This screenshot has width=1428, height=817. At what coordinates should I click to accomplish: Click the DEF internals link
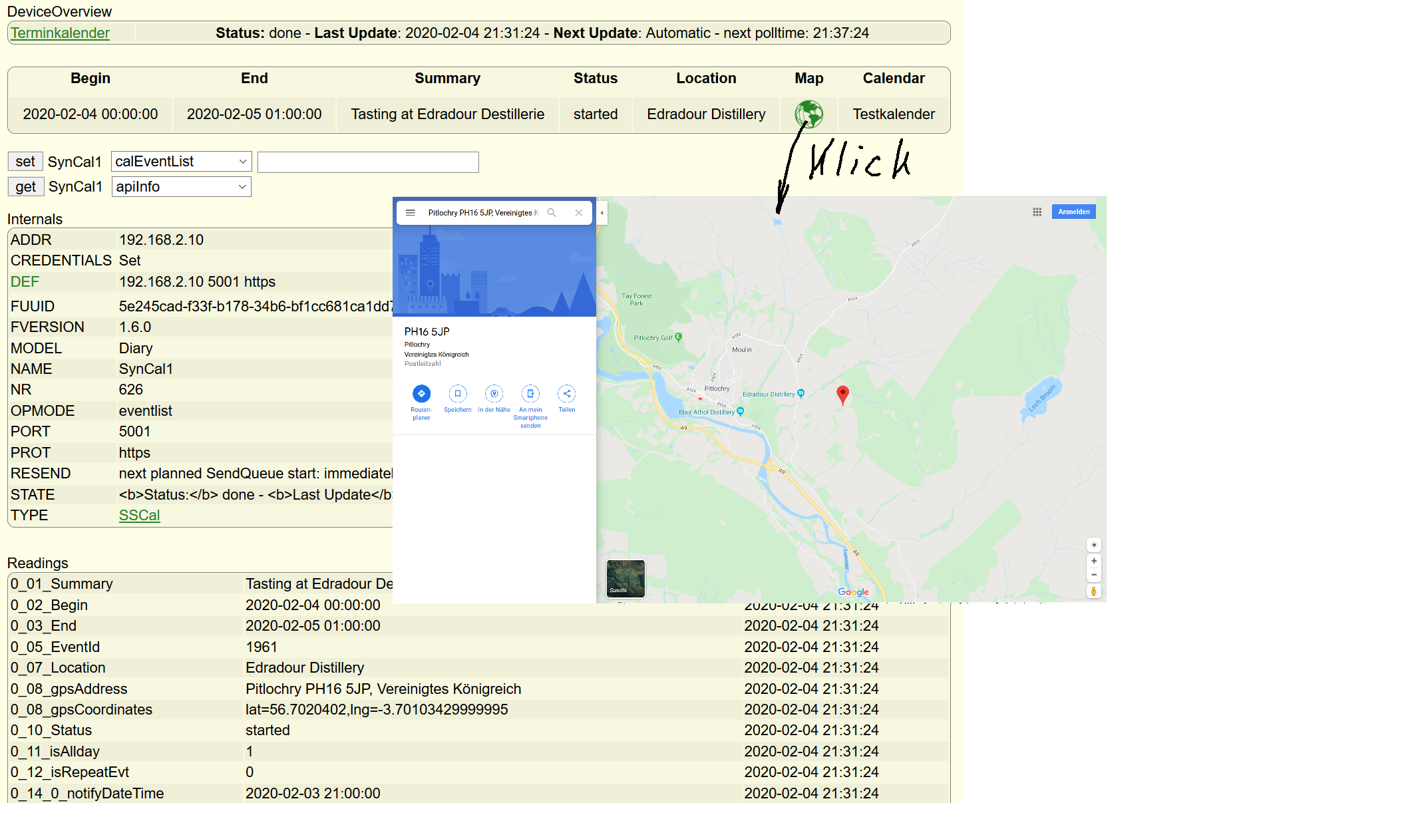25,282
